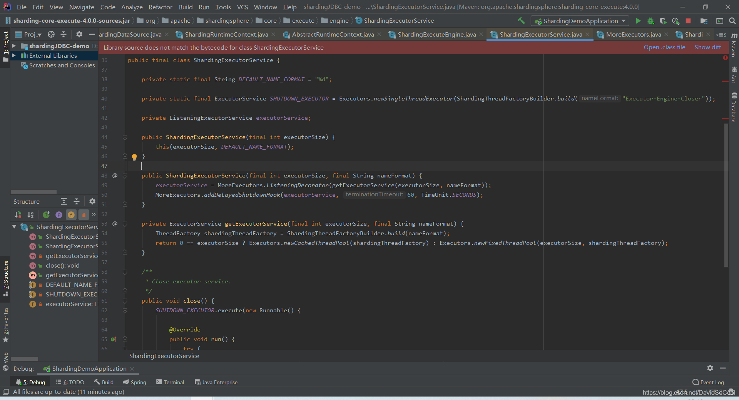Click the error indicator at editor top right

coord(725,58)
